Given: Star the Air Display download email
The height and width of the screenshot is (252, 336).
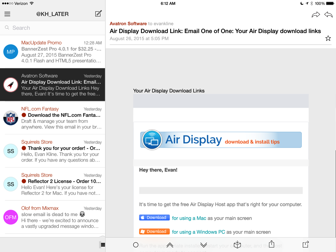Looking at the screenshot, I should (328, 38).
